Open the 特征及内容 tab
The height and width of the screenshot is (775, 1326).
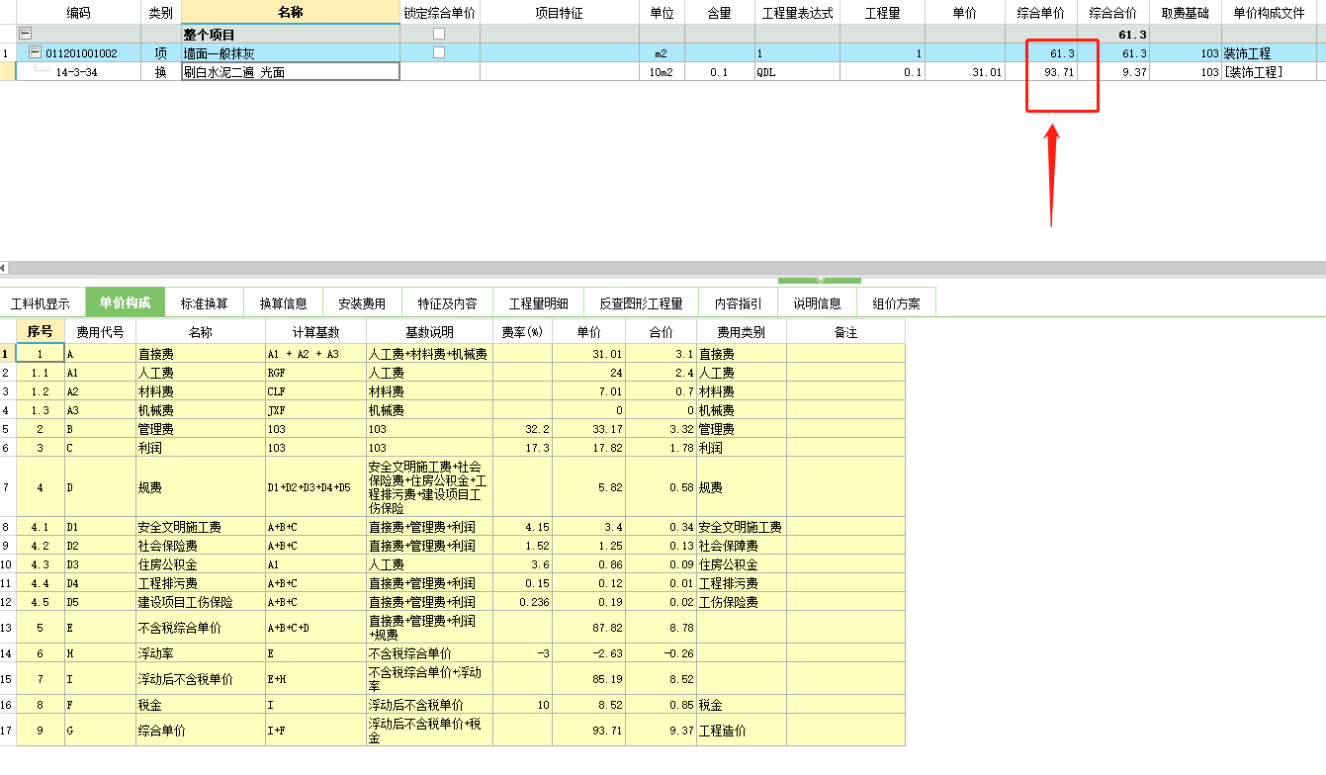click(447, 303)
